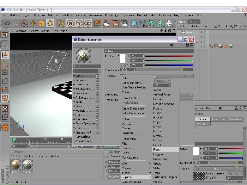Click the spline tool icon
The height and width of the screenshot is (185, 247).
(x=143, y=24)
